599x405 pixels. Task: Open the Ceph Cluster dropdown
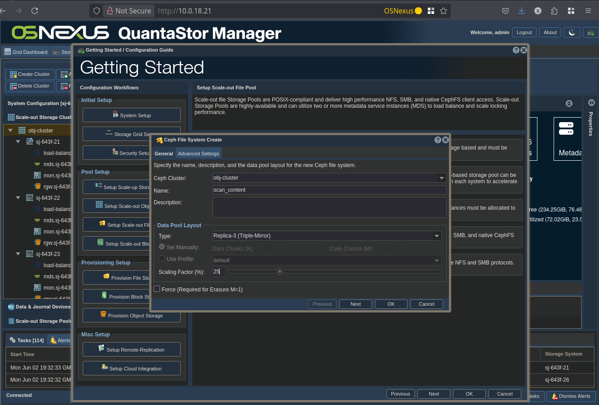point(441,178)
